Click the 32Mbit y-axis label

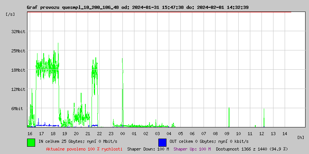point(18,32)
